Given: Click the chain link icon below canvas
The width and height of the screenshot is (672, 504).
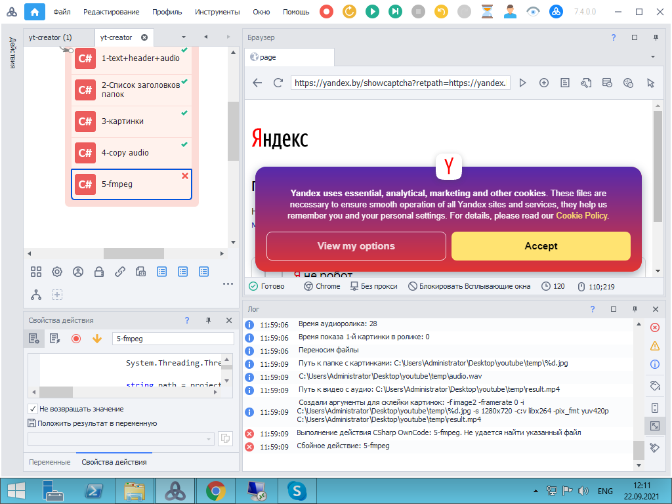Looking at the screenshot, I should click(120, 272).
